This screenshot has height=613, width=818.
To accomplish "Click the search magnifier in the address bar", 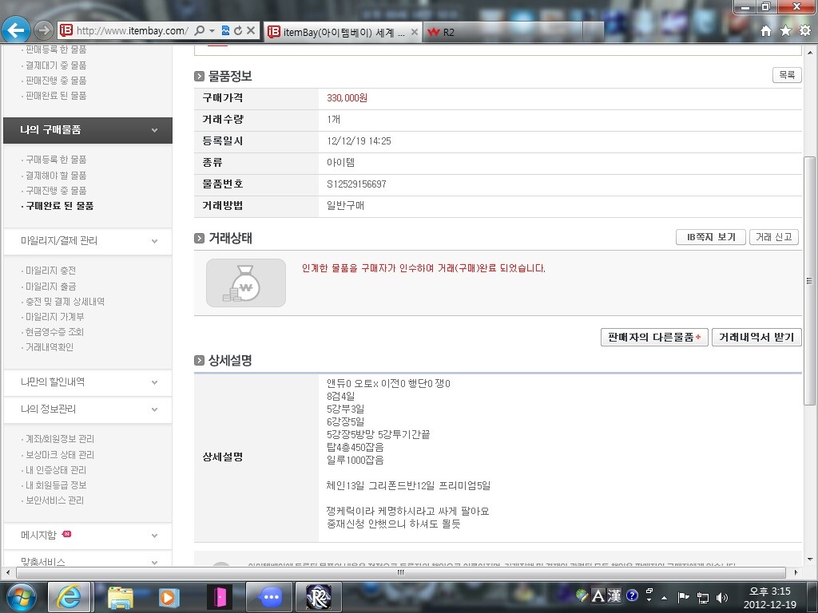I will (199, 30).
